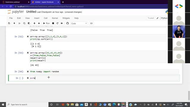The width and height of the screenshot is (190, 107).
Task: Open Microsoft Edge from taskbar
Action: [x=114, y=104]
